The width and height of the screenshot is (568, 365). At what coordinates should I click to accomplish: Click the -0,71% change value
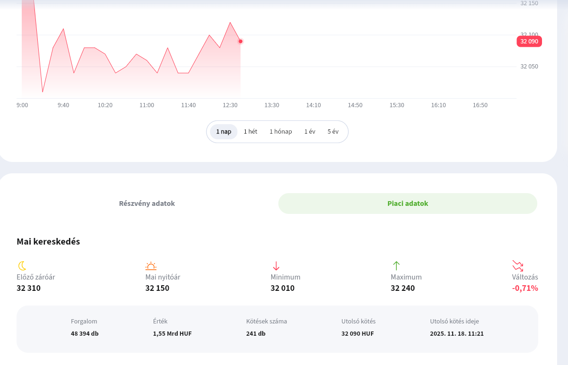click(x=525, y=288)
